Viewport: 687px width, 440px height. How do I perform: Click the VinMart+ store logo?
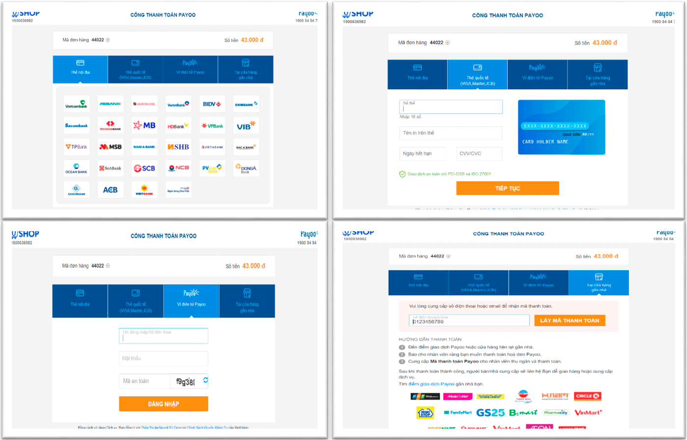point(588,412)
